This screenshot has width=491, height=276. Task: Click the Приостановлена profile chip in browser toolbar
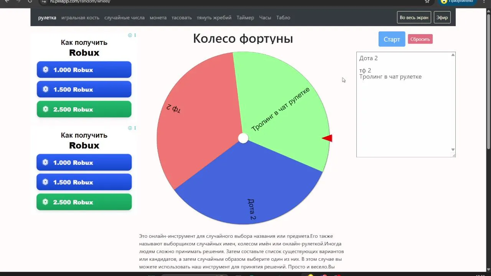(458, 2)
